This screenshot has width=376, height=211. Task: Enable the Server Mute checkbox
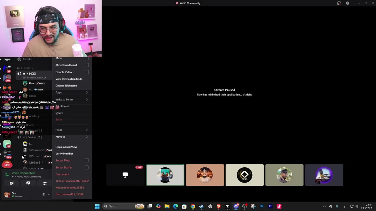coord(87,161)
